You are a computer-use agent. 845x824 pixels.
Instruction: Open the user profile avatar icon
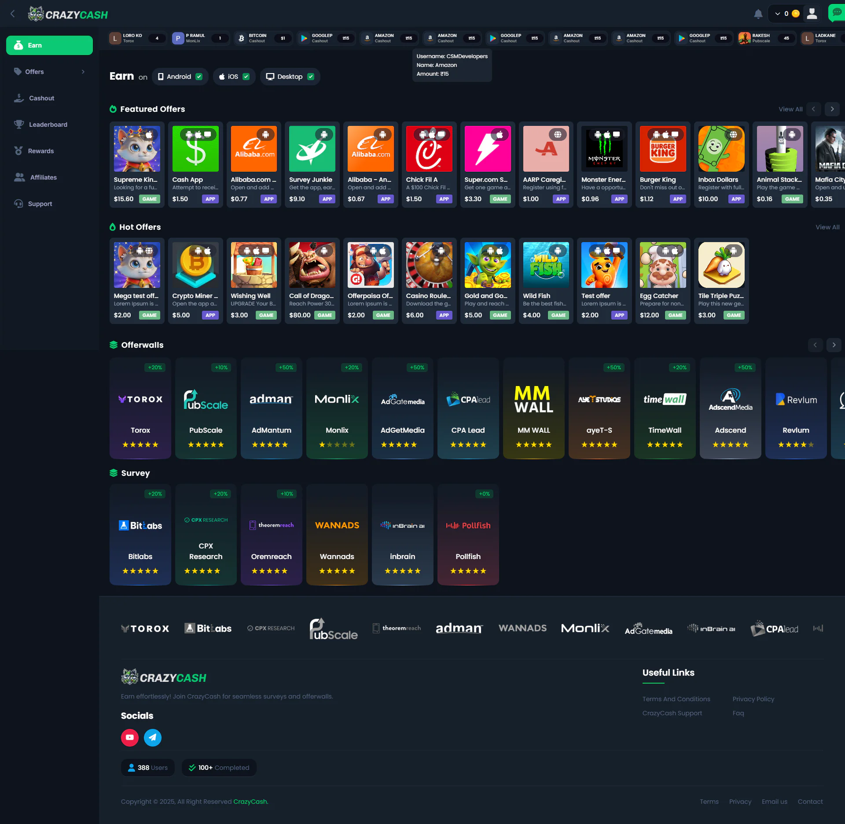click(812, 14)
